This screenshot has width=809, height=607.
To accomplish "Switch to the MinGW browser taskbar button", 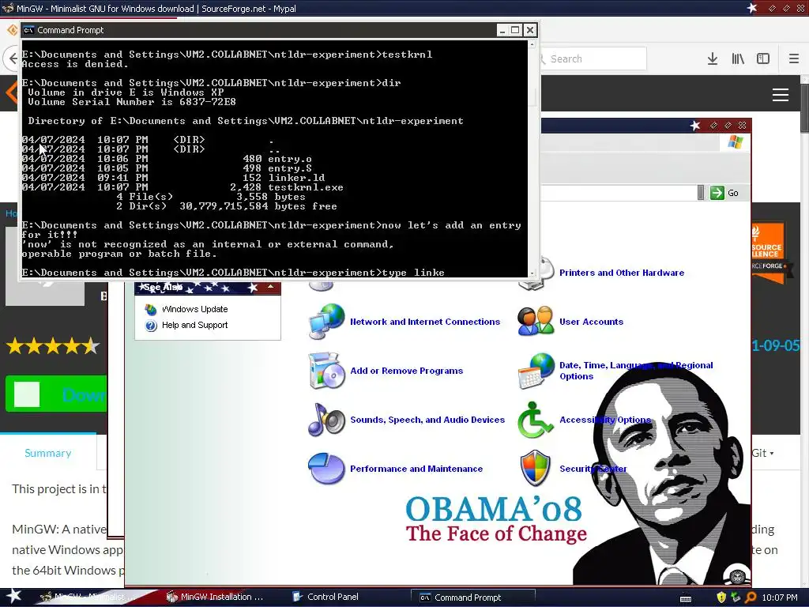I will (x=88, y=597).
